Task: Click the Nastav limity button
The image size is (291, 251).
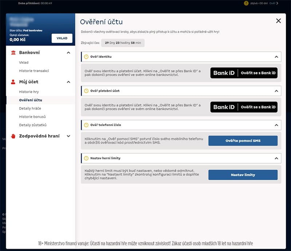Action: point(243,175)
